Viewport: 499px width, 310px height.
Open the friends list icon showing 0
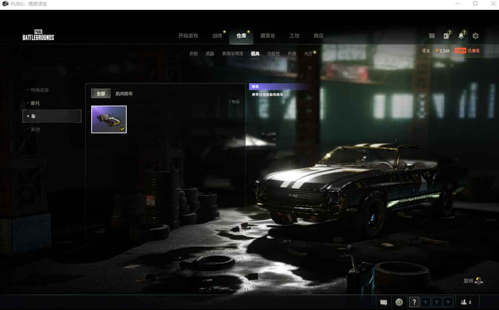(x=466, y=302)
